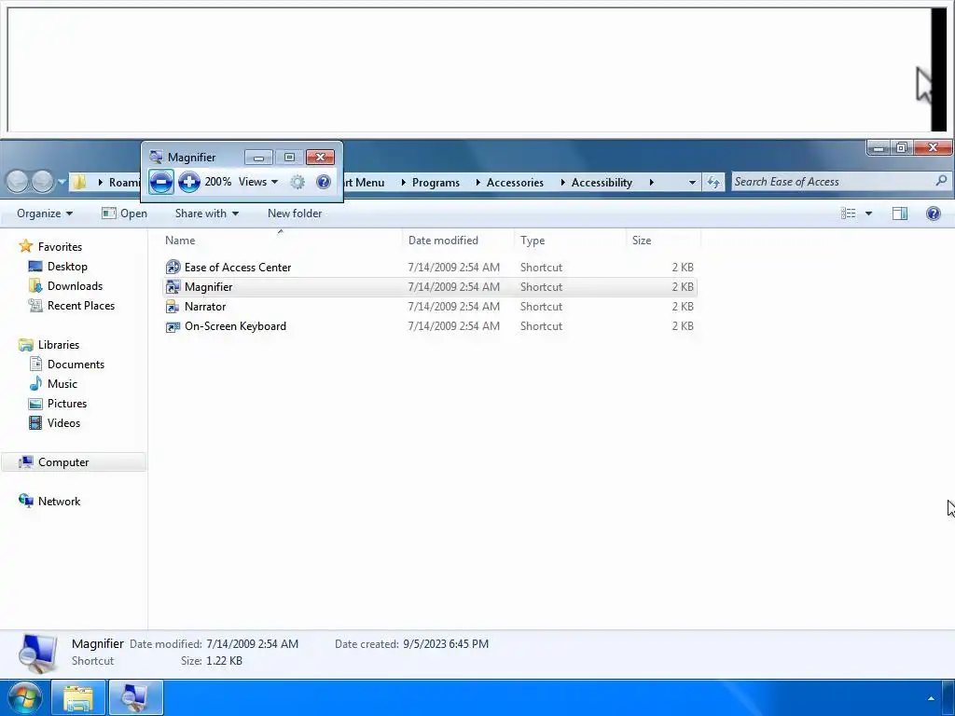Toggle the preview pane button
The height and width of the screenshot is (716, 955).
coord(900,213)
